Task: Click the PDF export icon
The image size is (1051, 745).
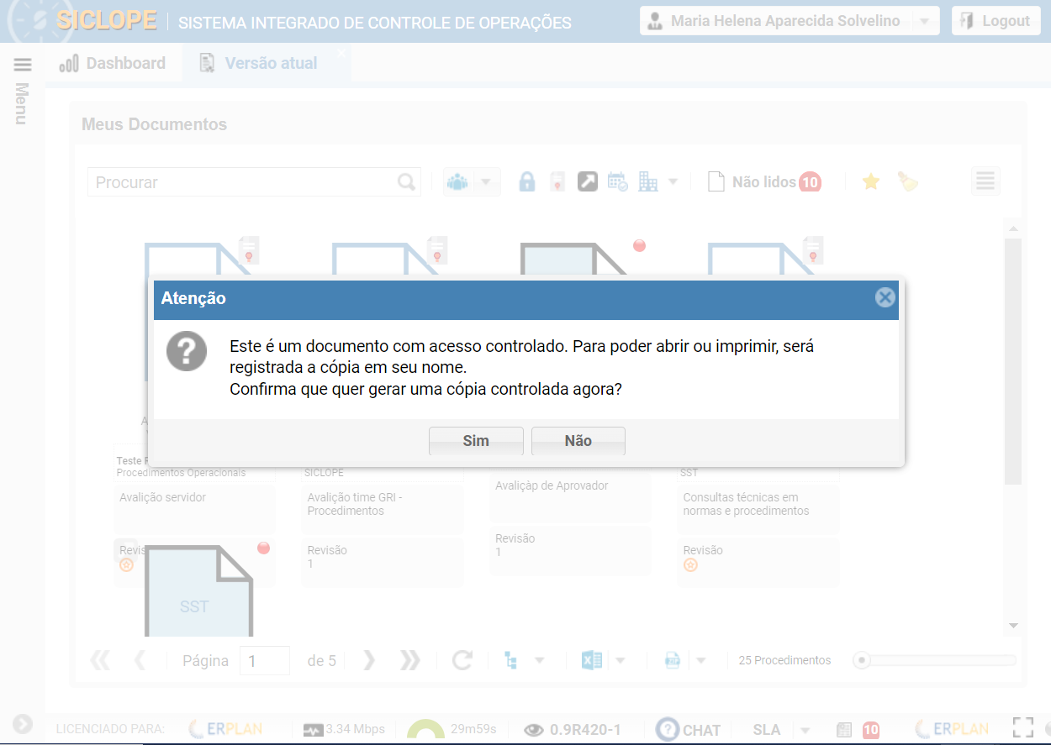Action: (673, 661)
